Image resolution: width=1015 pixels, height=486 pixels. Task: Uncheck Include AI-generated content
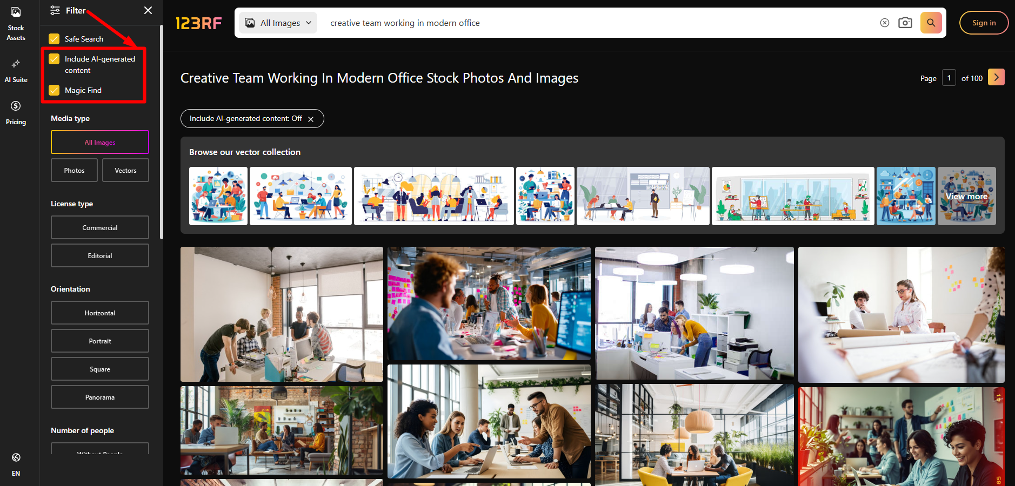click(x=54, y=59)
